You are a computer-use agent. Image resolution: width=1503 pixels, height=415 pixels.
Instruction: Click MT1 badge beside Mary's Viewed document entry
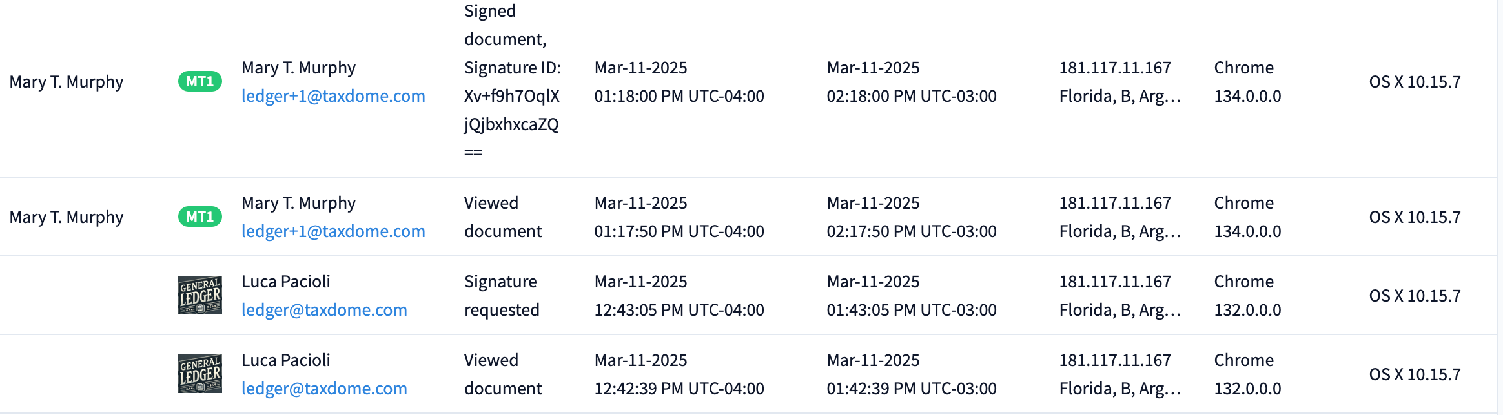pos(200,217)
